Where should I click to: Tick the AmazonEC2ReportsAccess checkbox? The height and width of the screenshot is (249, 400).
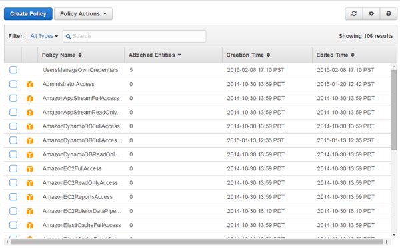[13, 197]
